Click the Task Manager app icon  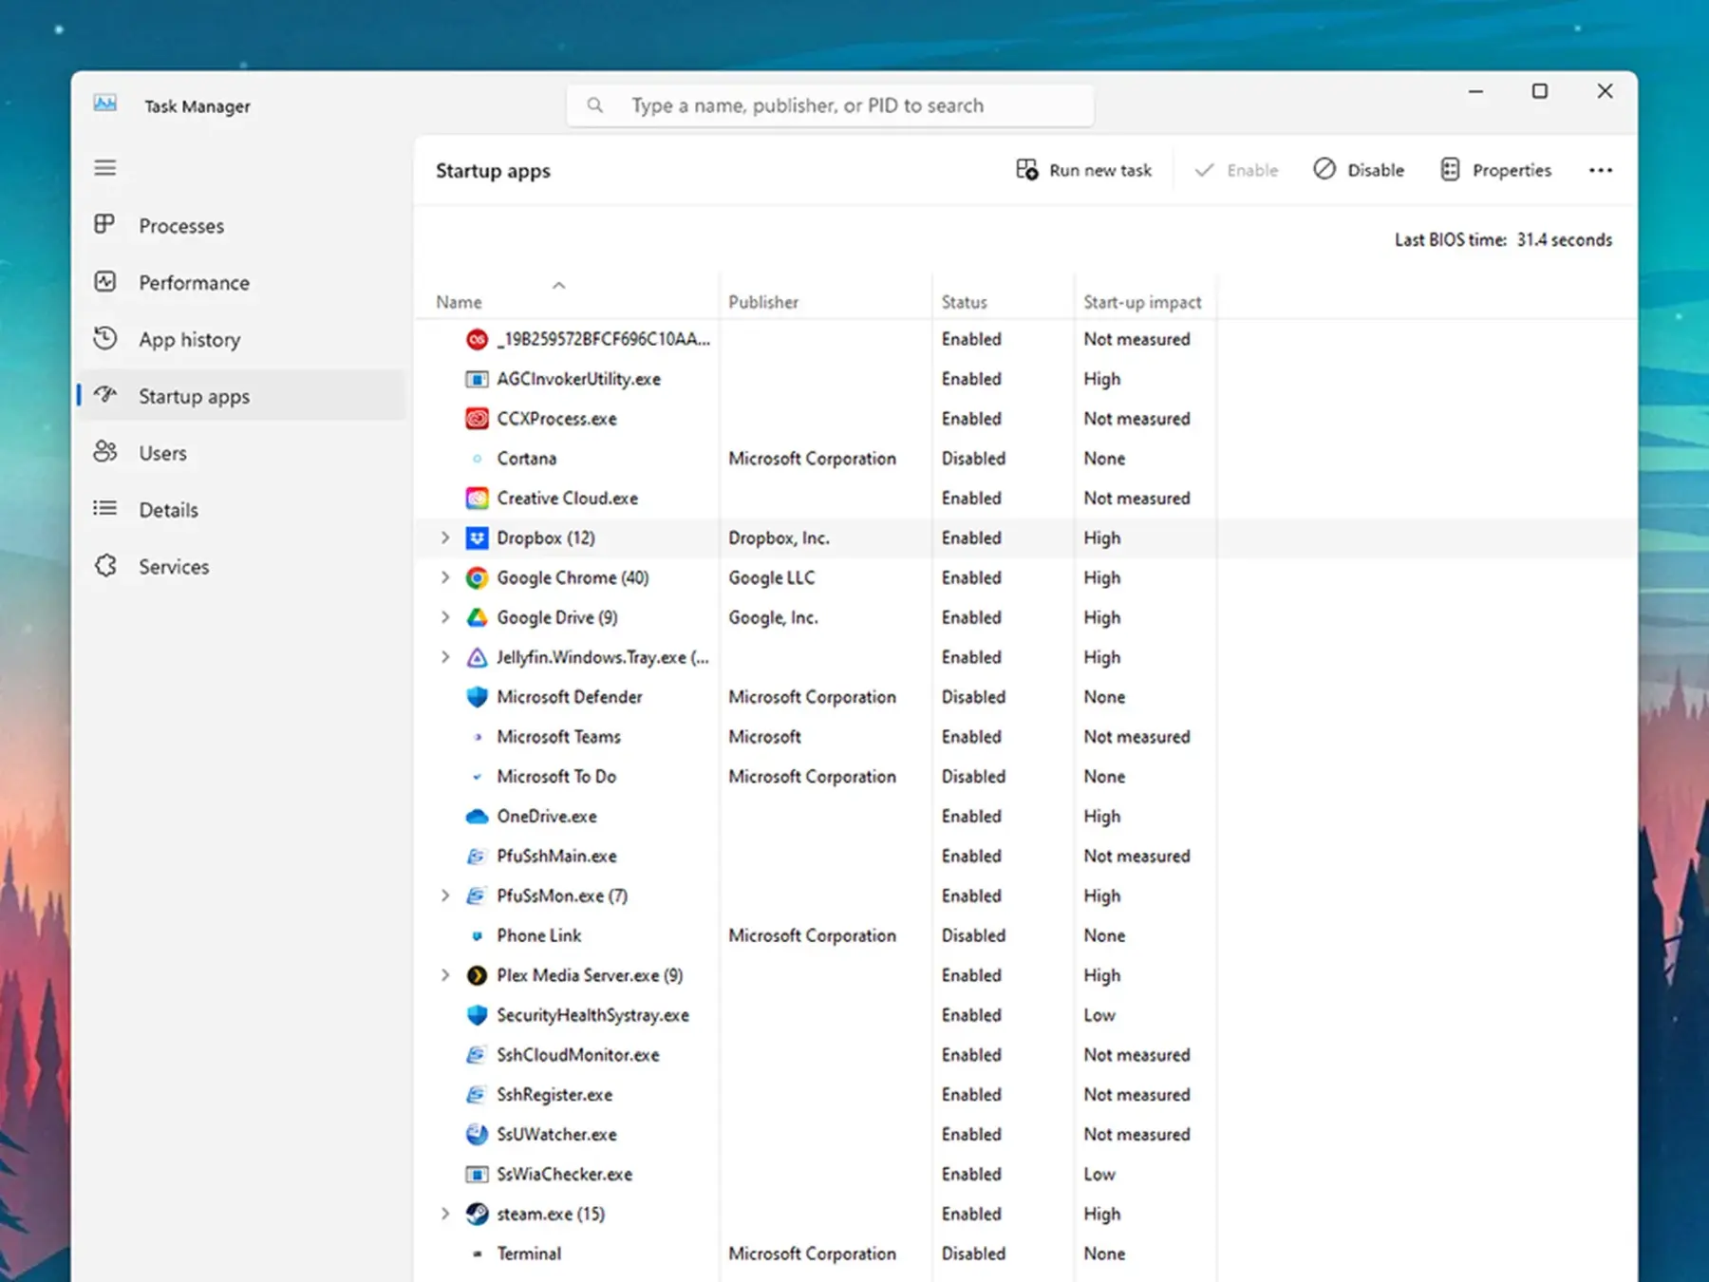[x=105, y=104]
